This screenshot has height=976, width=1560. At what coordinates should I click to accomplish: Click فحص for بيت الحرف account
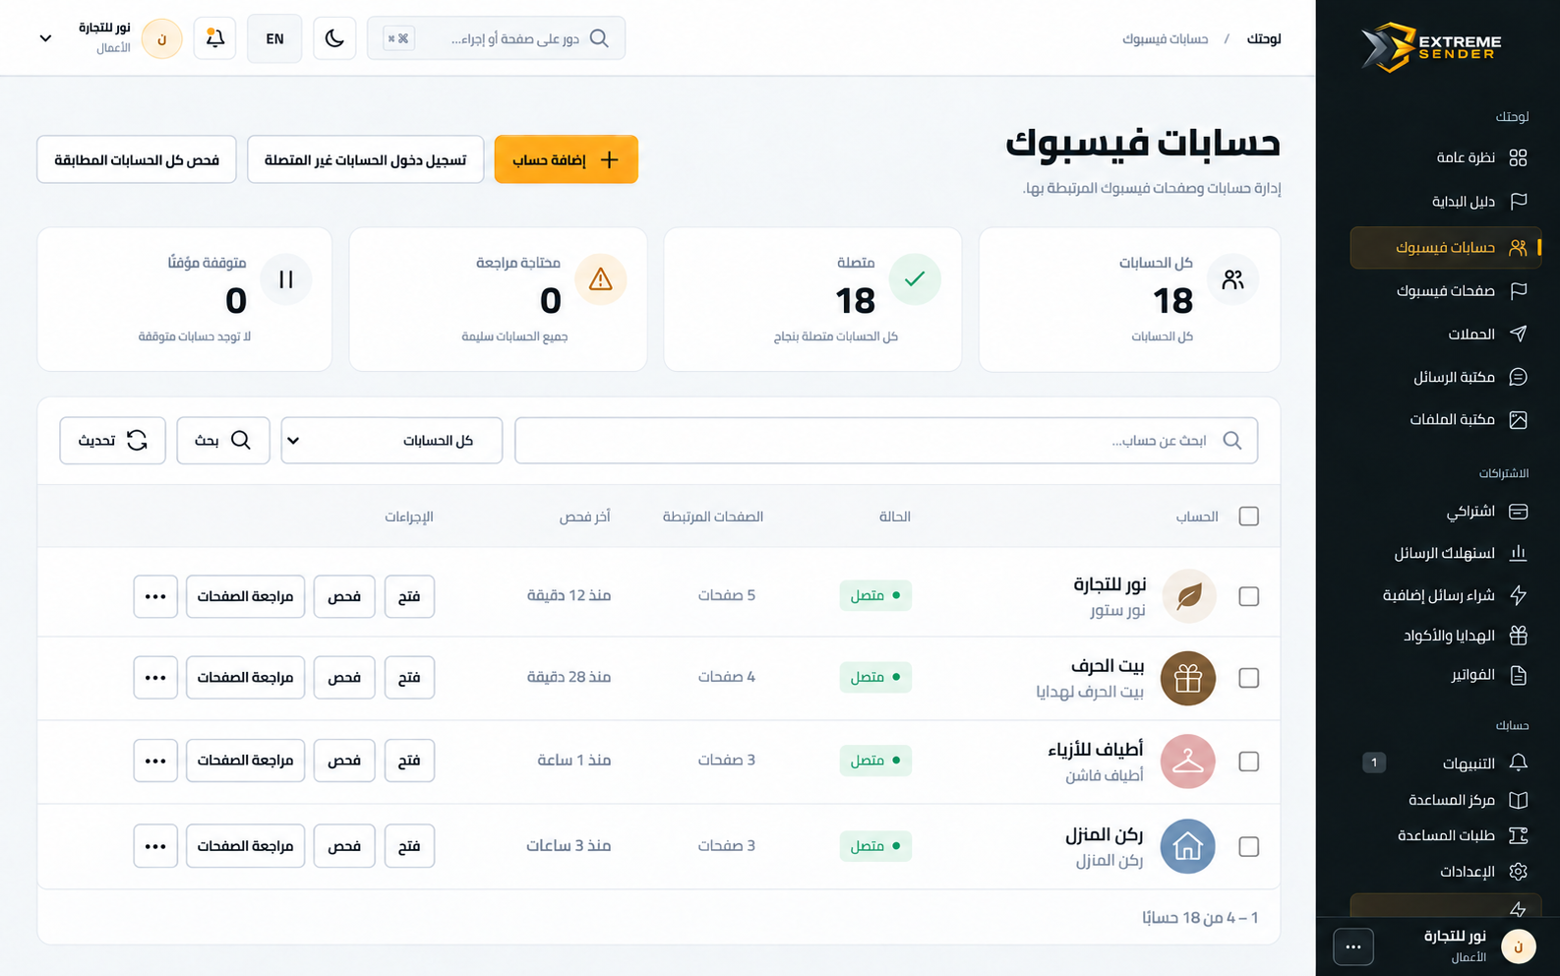click(344, 678)
